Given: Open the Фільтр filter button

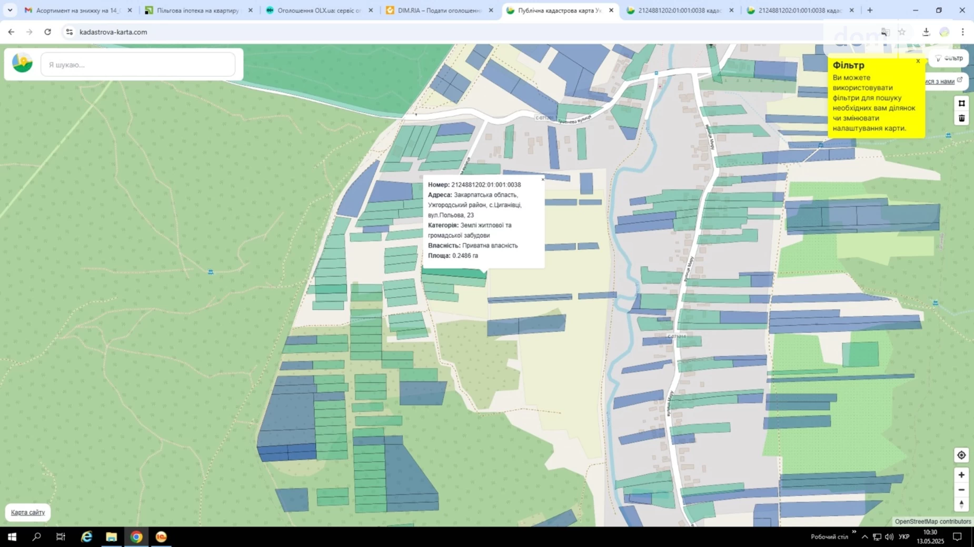Looking at the screenshot, I should (x=949, y=58).
